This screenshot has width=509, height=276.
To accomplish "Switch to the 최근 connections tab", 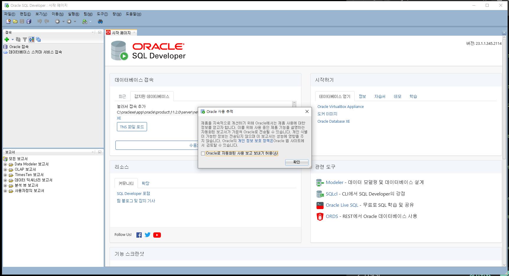I will [x=122, y=96].
